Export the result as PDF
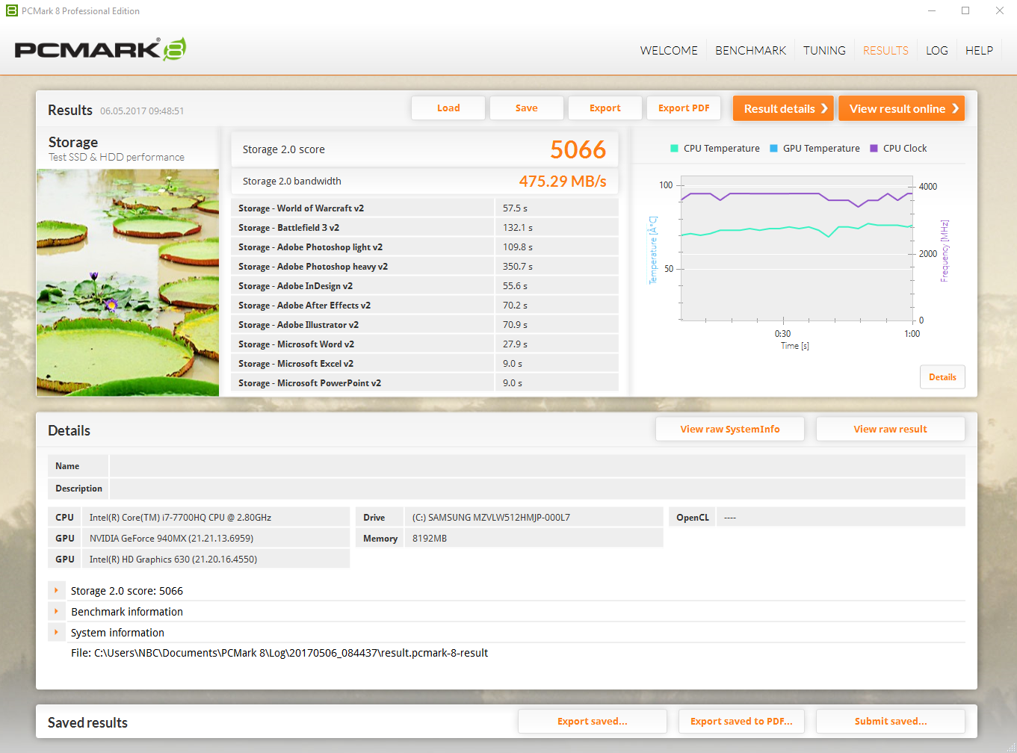This screenshot has width=1017, height=753. pyautogui.click(x=684, y=108)
